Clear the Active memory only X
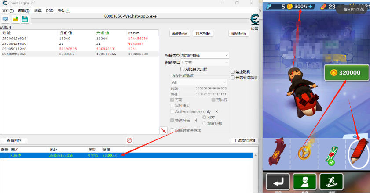The height and width of the screenshot is (193, 370). click(216, 111)
